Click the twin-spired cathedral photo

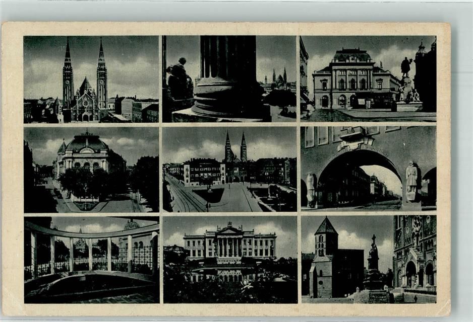91,79
